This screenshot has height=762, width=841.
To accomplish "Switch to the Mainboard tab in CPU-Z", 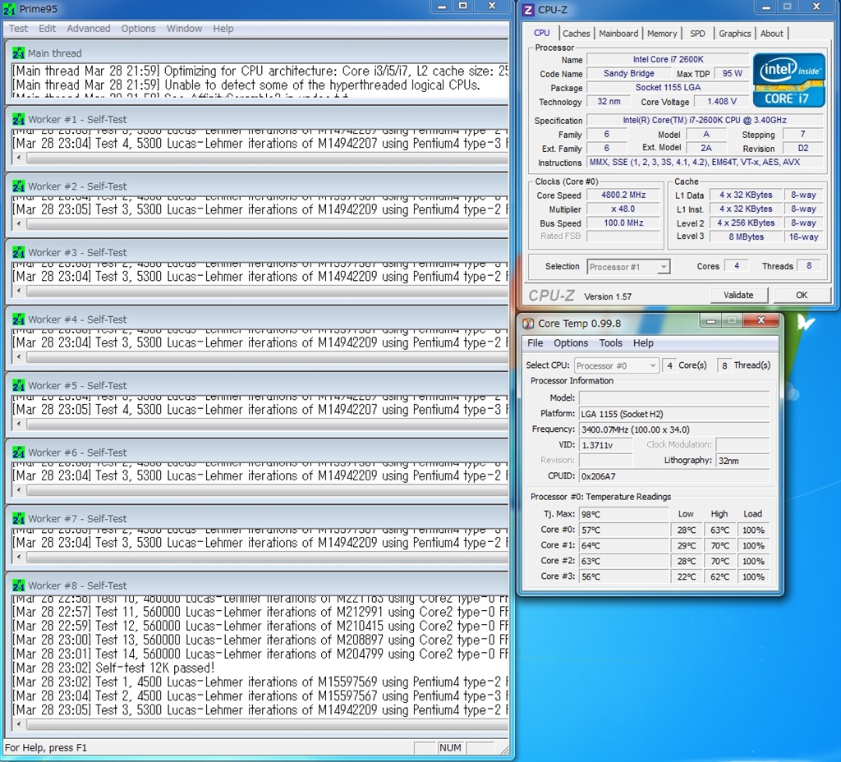I will [x=618, y=33].
